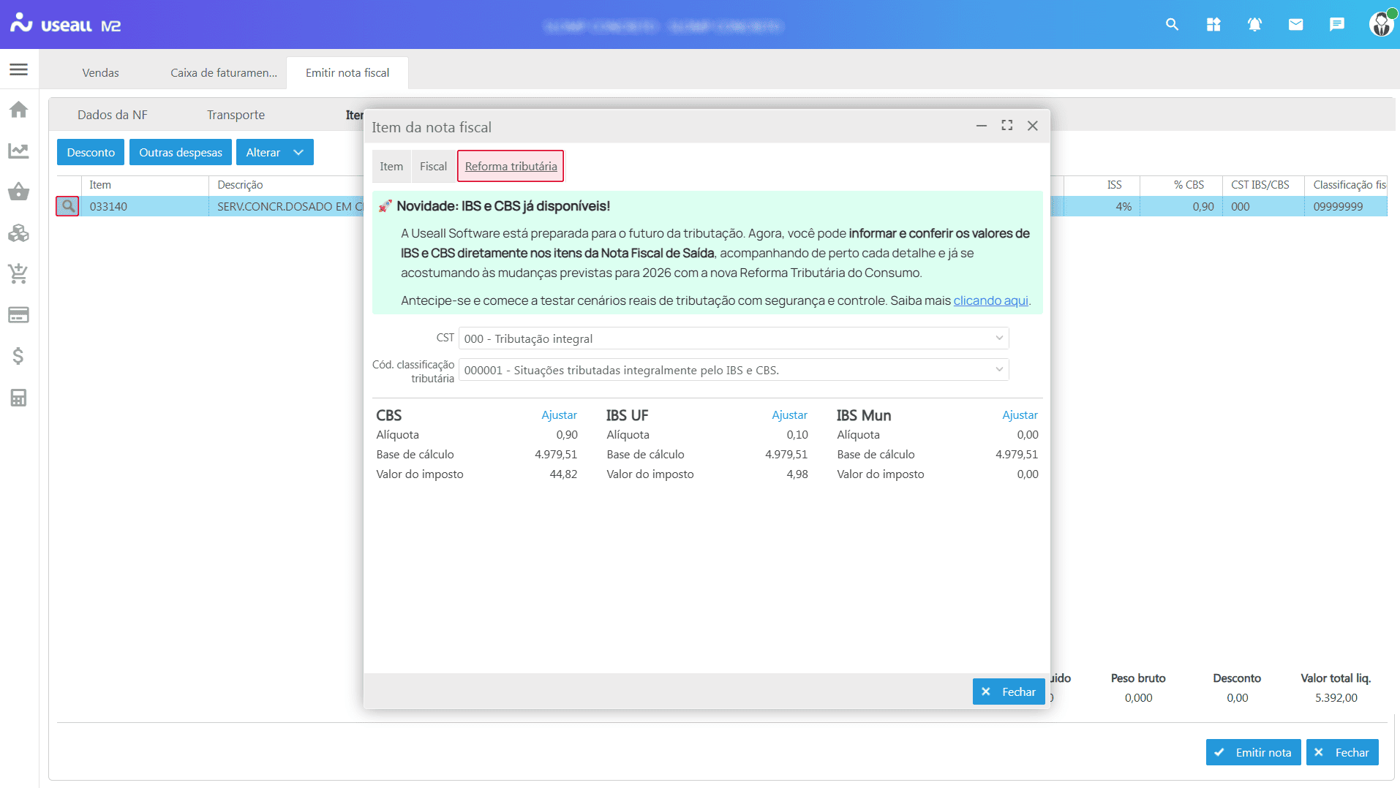Open the mail envelope icon

[1295, 25]
